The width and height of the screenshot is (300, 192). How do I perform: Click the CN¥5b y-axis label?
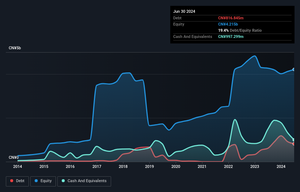[x=15, y=48]
